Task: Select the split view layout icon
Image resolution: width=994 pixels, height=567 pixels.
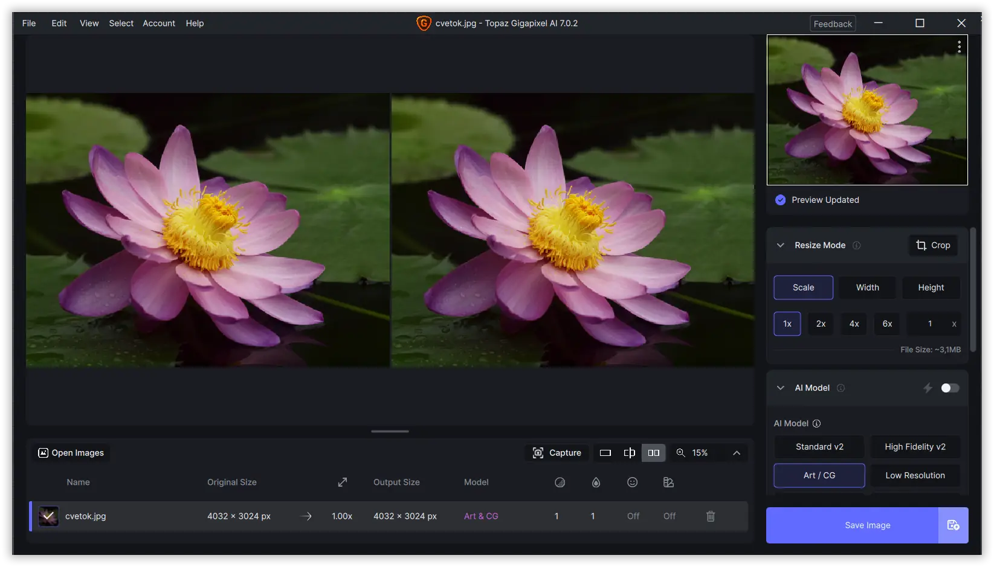Action: [629, 453]
